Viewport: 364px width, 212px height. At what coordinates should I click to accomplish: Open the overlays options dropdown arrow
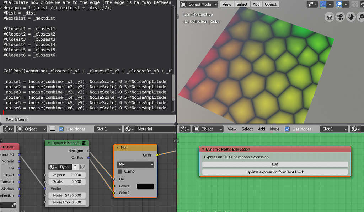346,4
